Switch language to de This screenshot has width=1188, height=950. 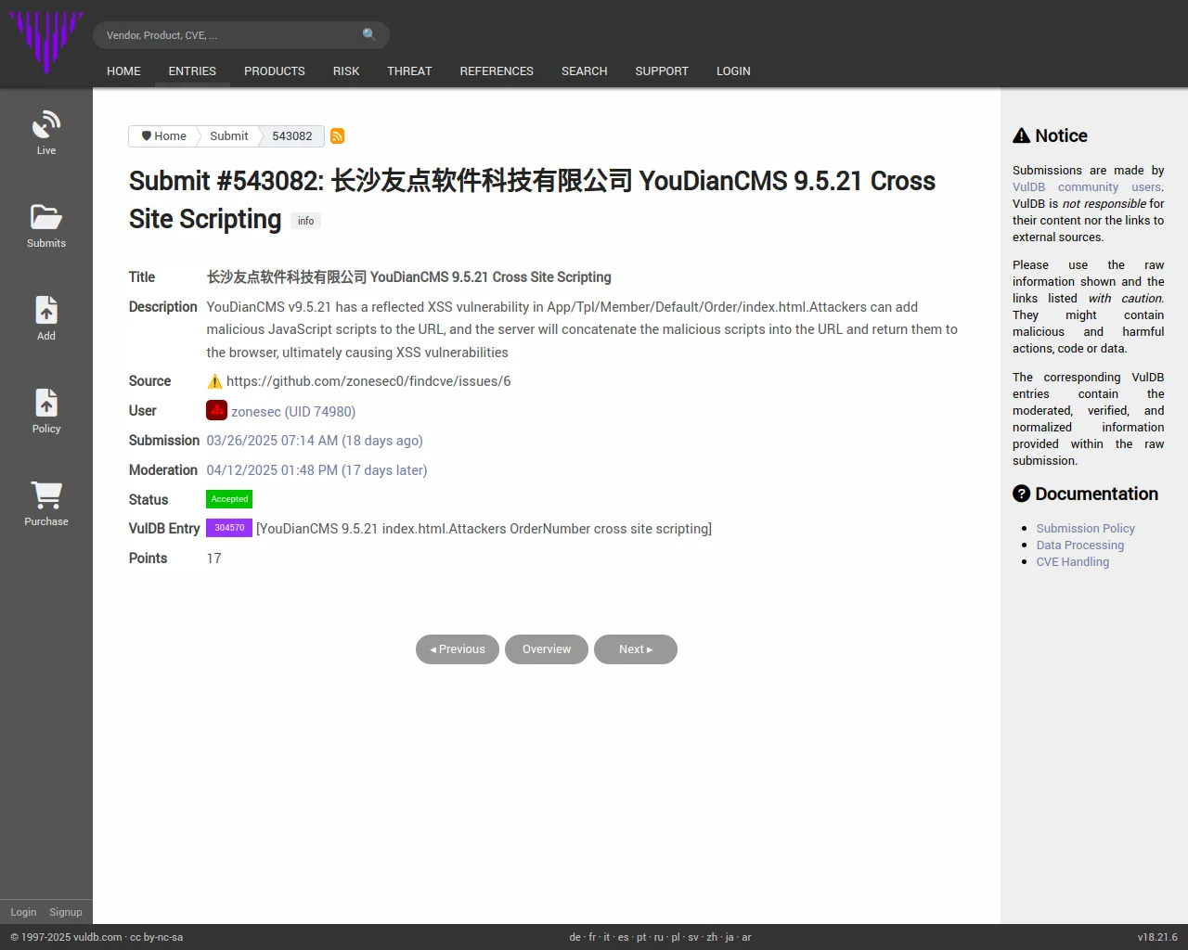coord(575,937)
